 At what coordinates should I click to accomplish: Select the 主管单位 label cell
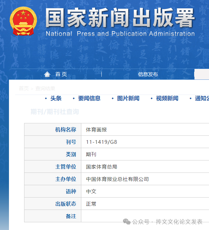click(53, 167)
